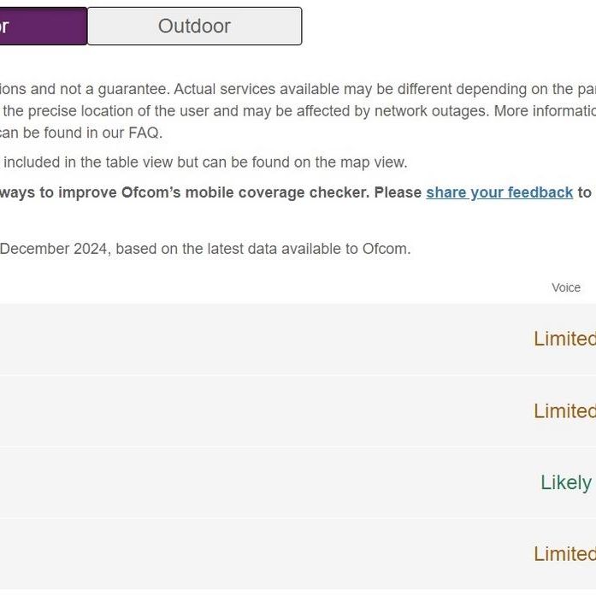Click the bottom Limited voice status
596x596 pixels.
[564, 554]
